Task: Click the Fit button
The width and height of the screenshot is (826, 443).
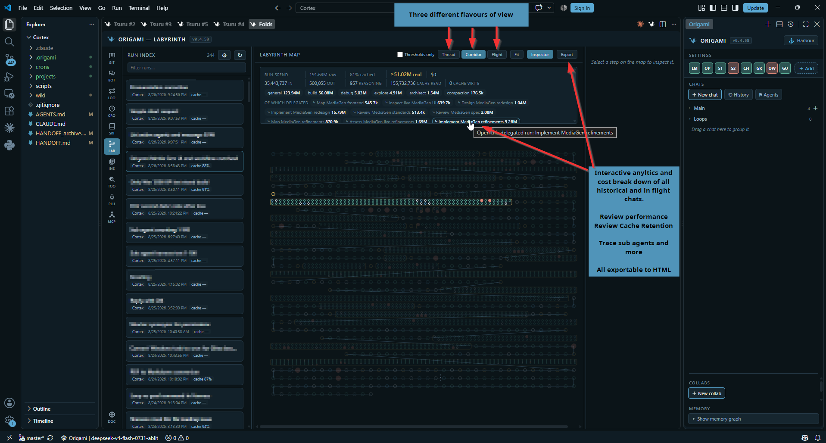Action: coord(517,55)
